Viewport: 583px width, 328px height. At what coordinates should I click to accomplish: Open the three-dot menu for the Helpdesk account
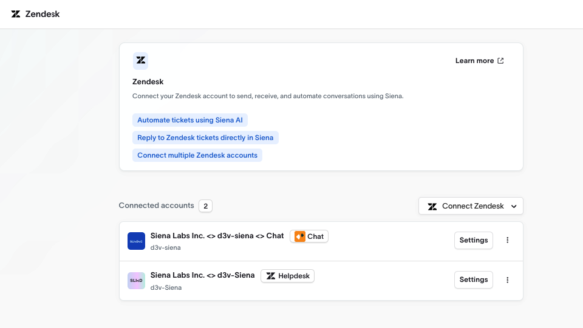click(x=508, y=279)
